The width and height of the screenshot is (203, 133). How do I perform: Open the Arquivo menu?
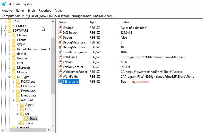click(7, 11)
